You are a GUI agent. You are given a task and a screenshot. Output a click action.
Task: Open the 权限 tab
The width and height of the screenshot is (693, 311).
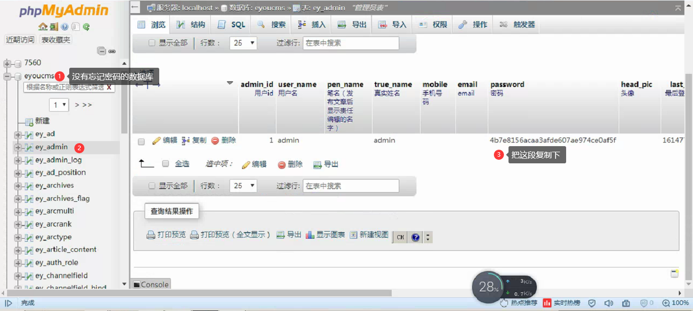433,24
